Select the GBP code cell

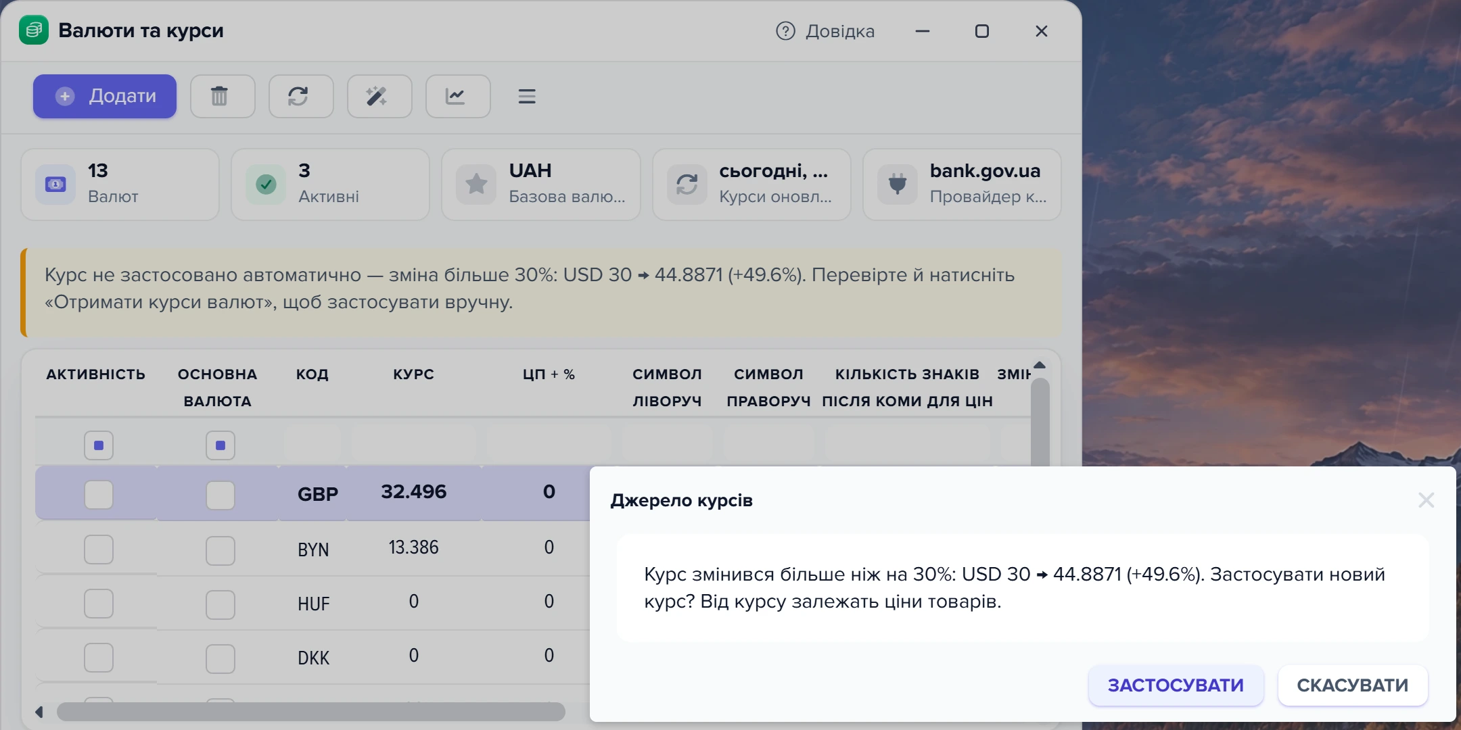tap(318, 494)
